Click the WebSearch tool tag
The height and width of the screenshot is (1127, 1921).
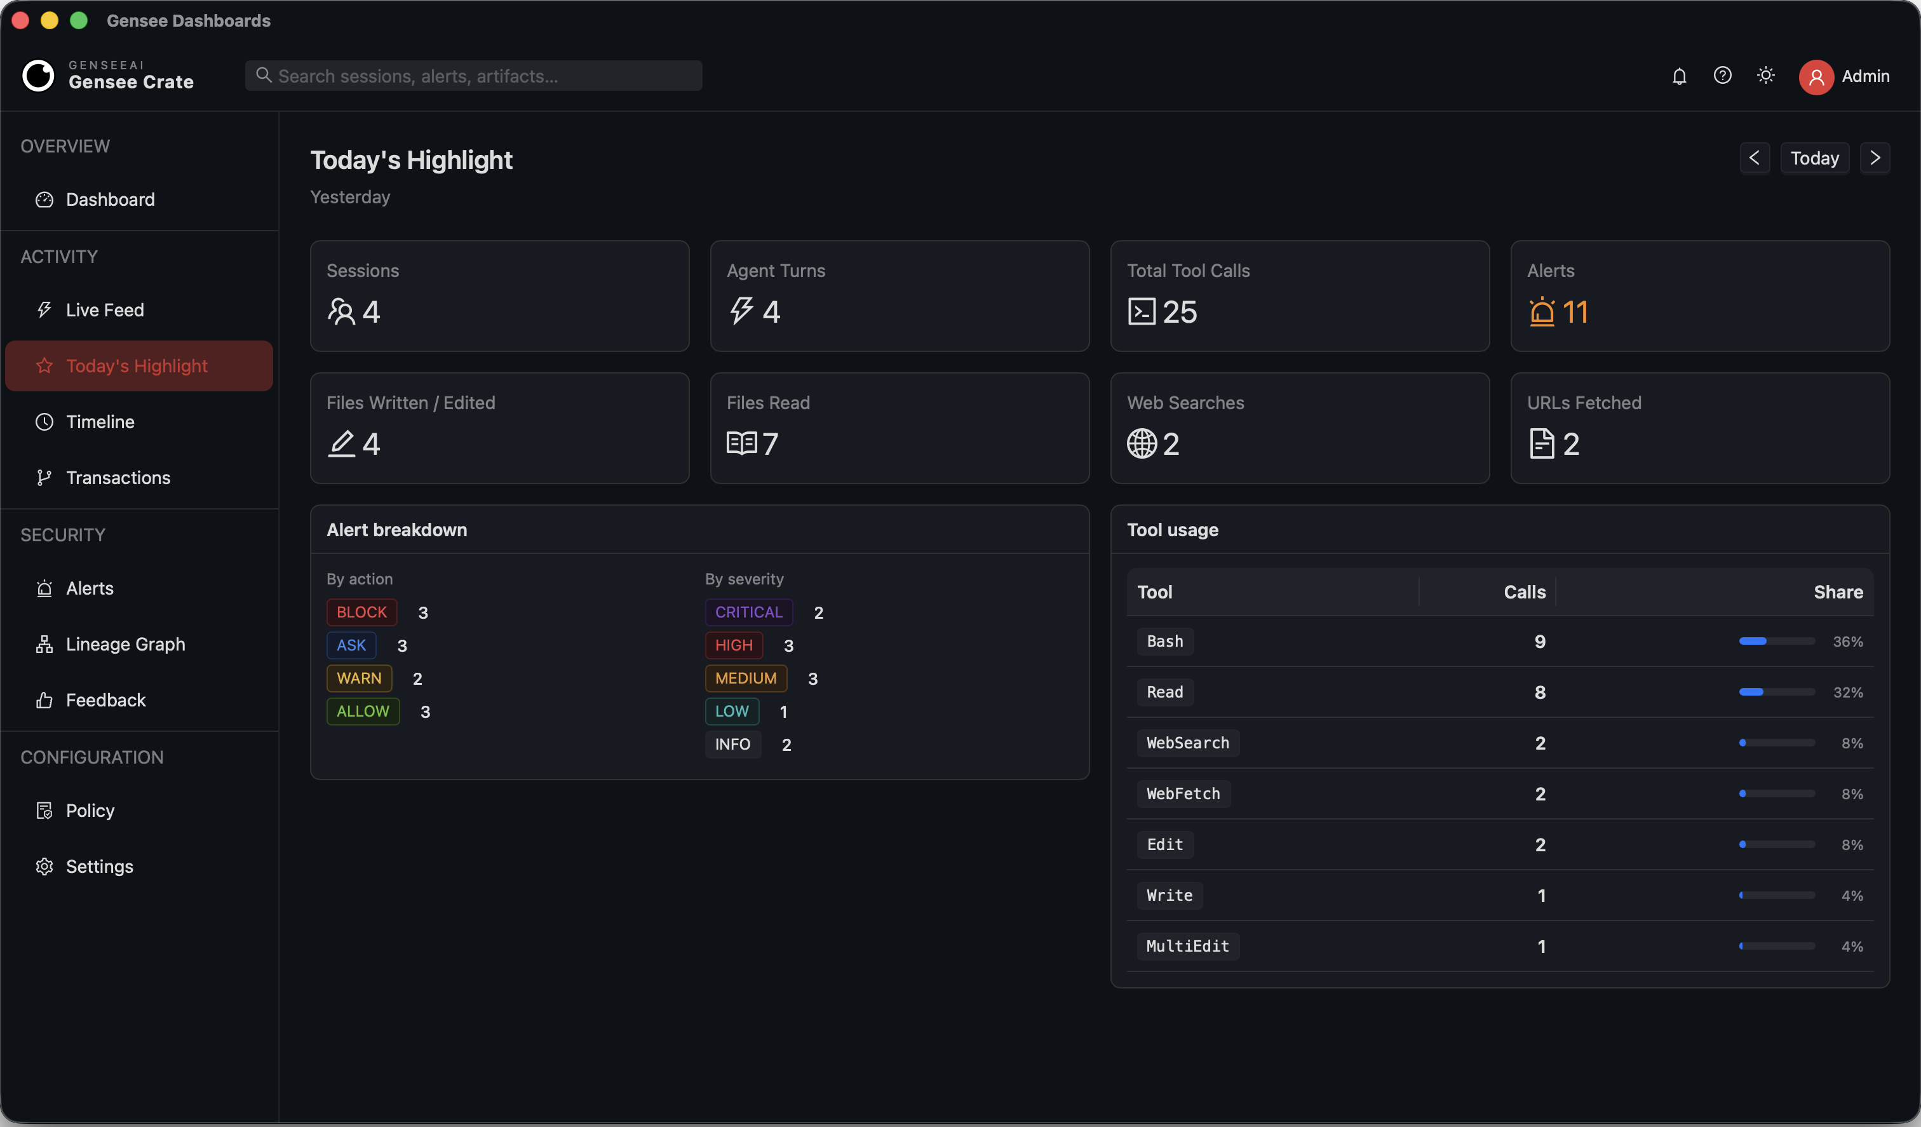pyautogui.click(x=1188, y=743)
